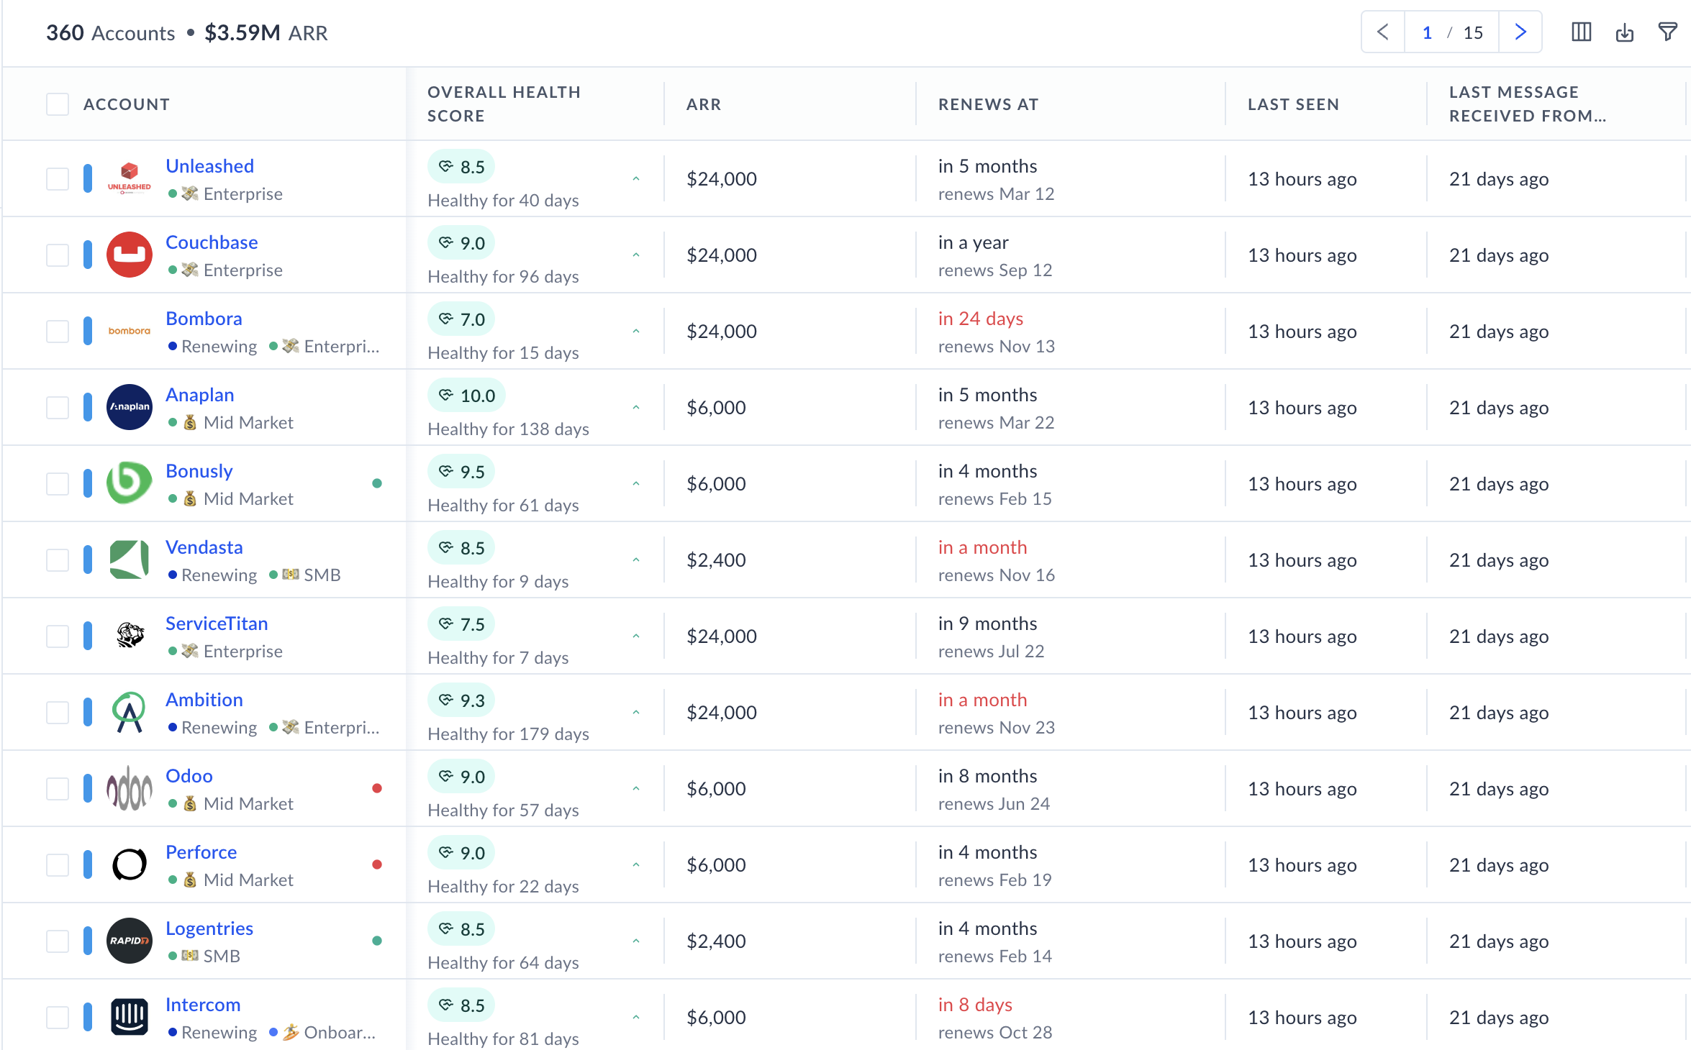Viewport: 1691px width, 1050px height.
Task: Open the column layout settings icon
Action: click(1581, 32)
